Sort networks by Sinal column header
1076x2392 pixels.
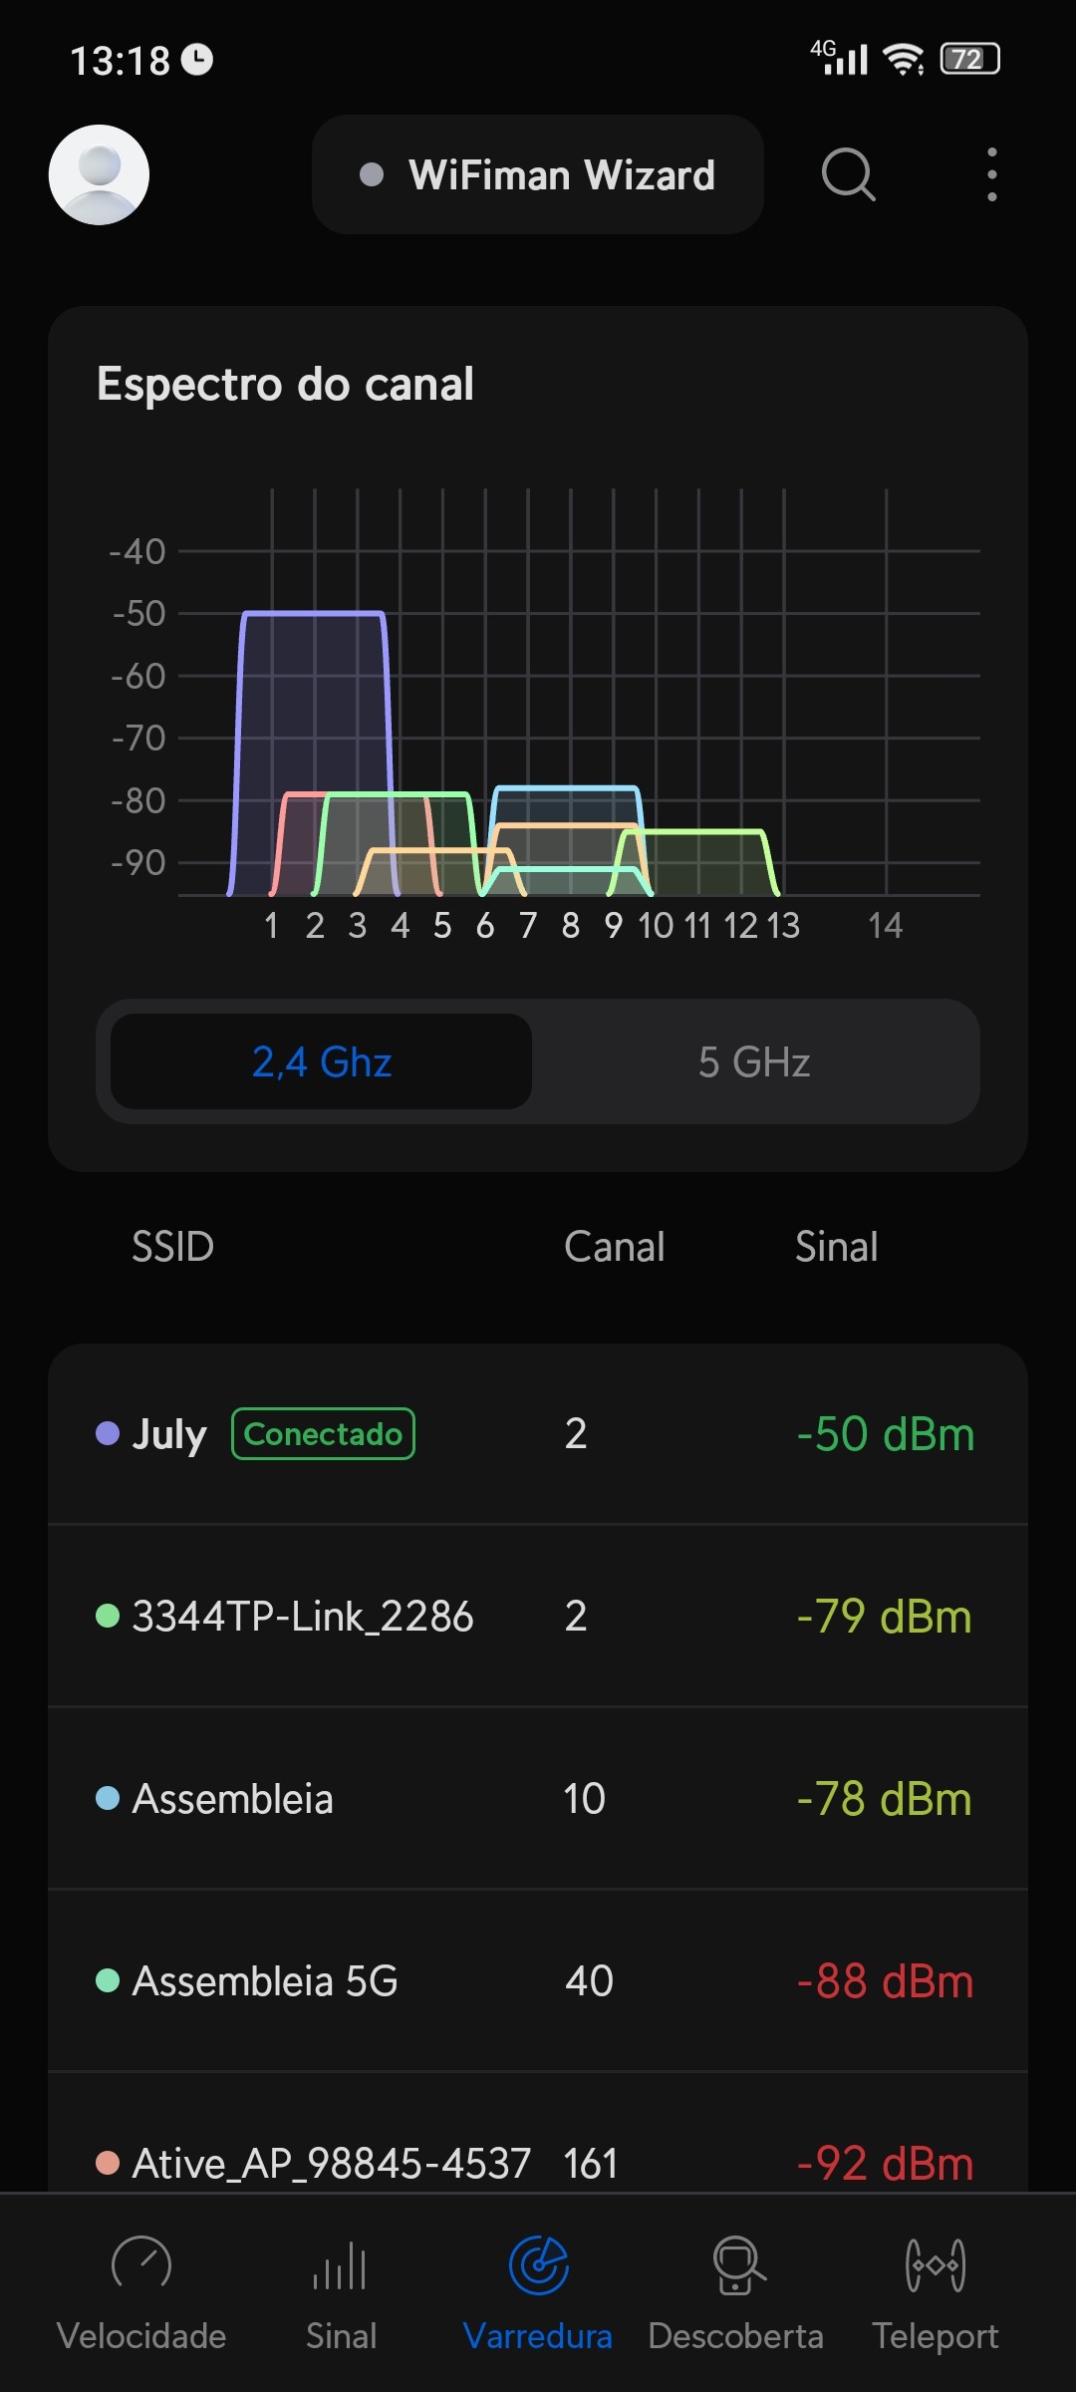pos(836,1247)
